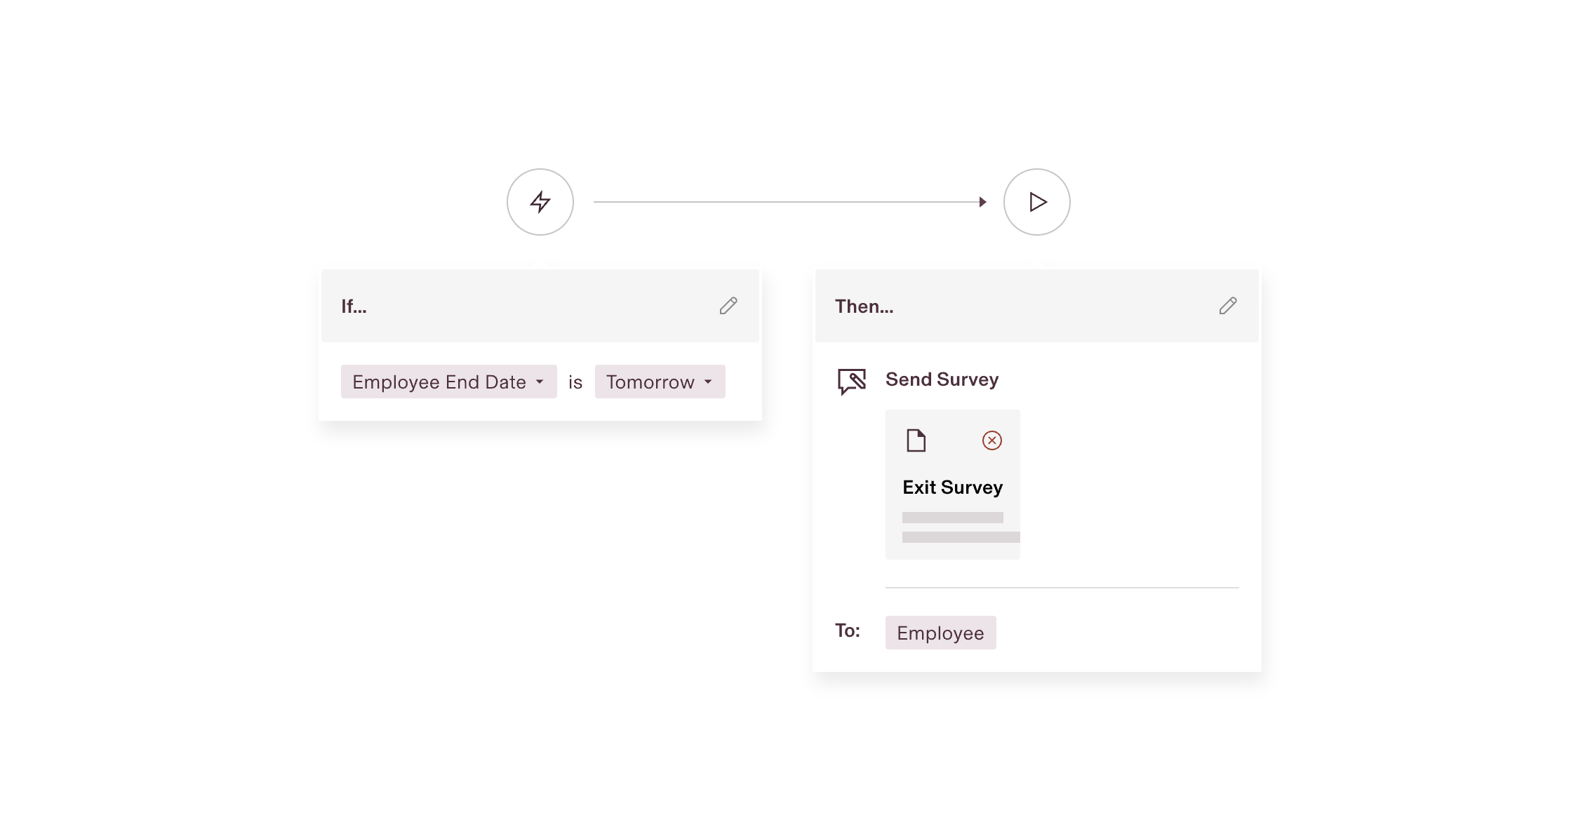Click the pencil icon on the If card
Screen dimensions: 1576x836
click(728, 306)
